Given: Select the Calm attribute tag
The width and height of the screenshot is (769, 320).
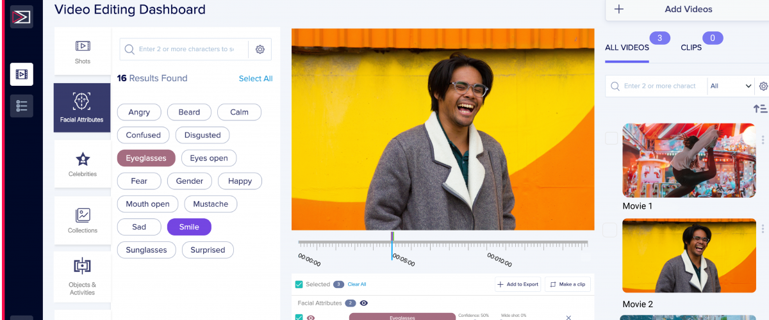Looking at the screenshot, I should point(239,112).
